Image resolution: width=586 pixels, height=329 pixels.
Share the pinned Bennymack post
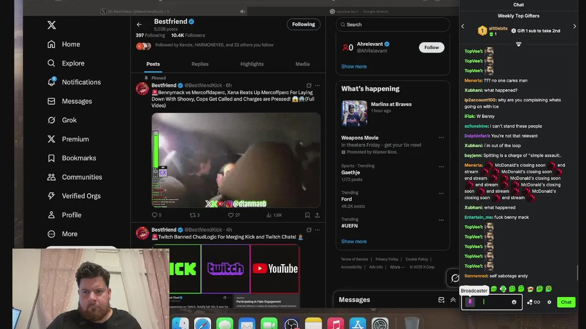click(x=317, y=215)
